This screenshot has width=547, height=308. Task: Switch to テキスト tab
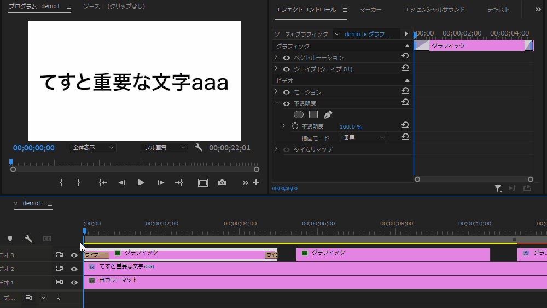pyautogui.click(x=498, y=10)
